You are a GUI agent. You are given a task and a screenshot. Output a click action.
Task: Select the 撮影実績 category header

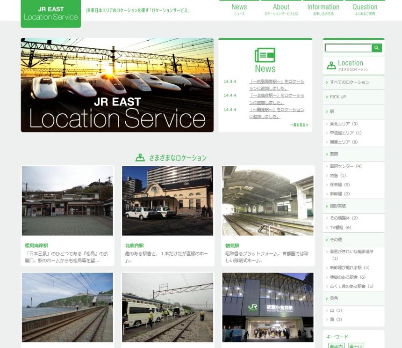tap(353, 206)
